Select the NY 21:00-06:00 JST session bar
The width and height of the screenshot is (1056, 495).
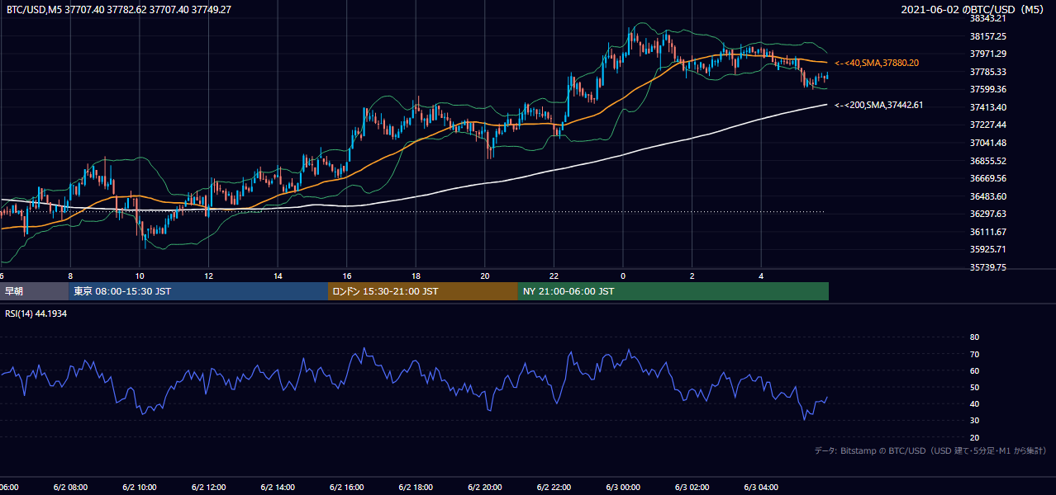click(x=673, y=291)
